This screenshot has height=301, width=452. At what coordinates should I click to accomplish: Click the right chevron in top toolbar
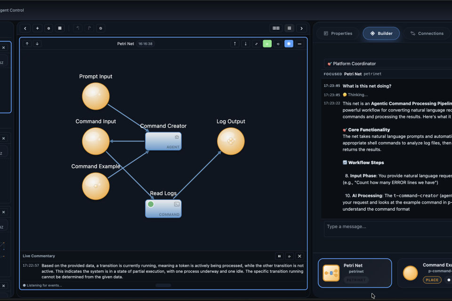pyautogui.click(x=302, y=28)
